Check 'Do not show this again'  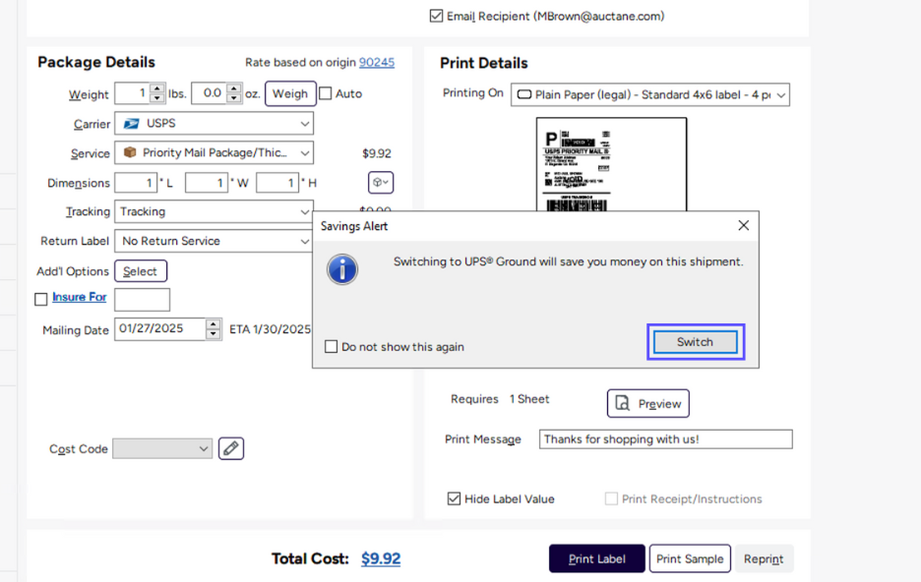click(332, 347)
